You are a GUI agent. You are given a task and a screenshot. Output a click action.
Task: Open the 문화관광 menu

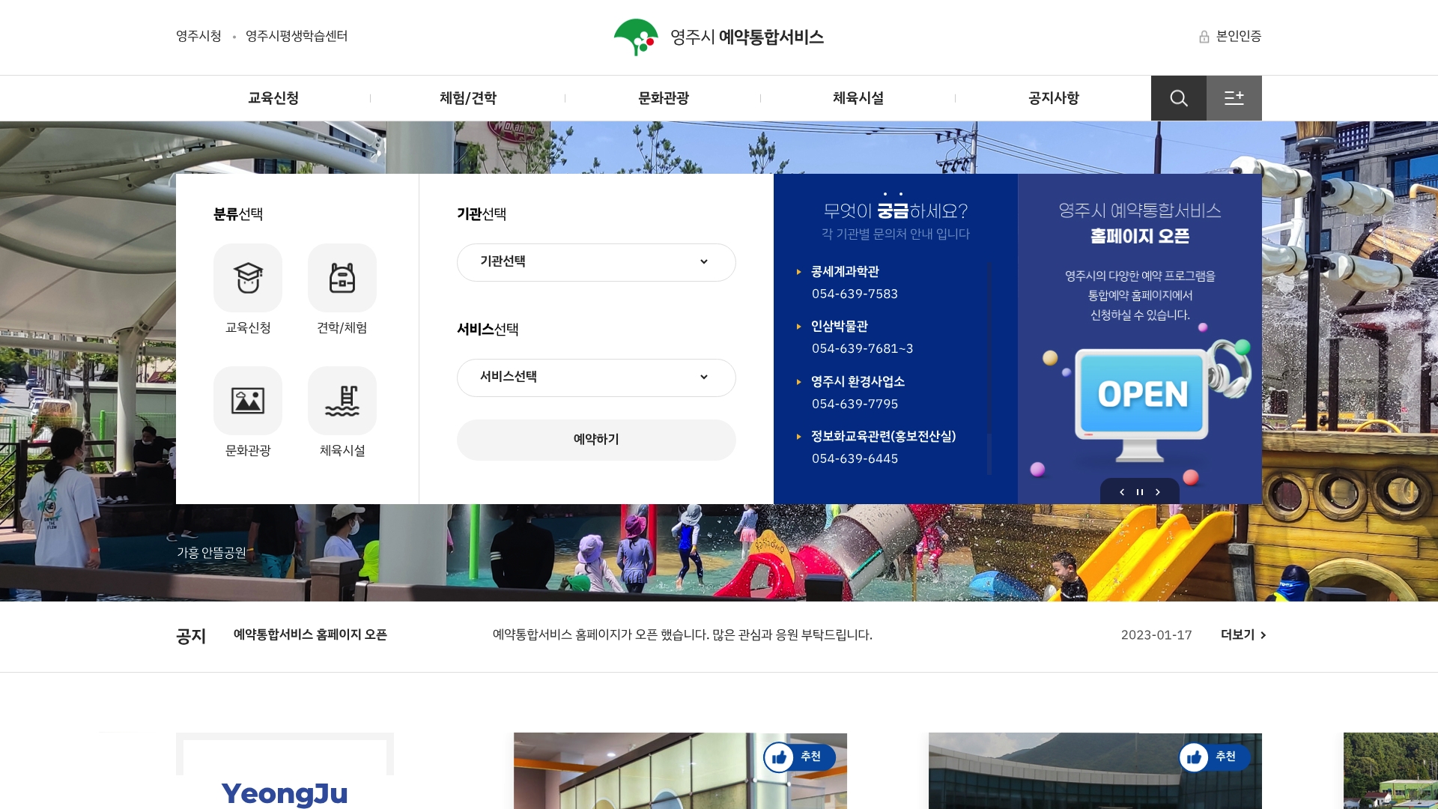(x=664, y=98)
